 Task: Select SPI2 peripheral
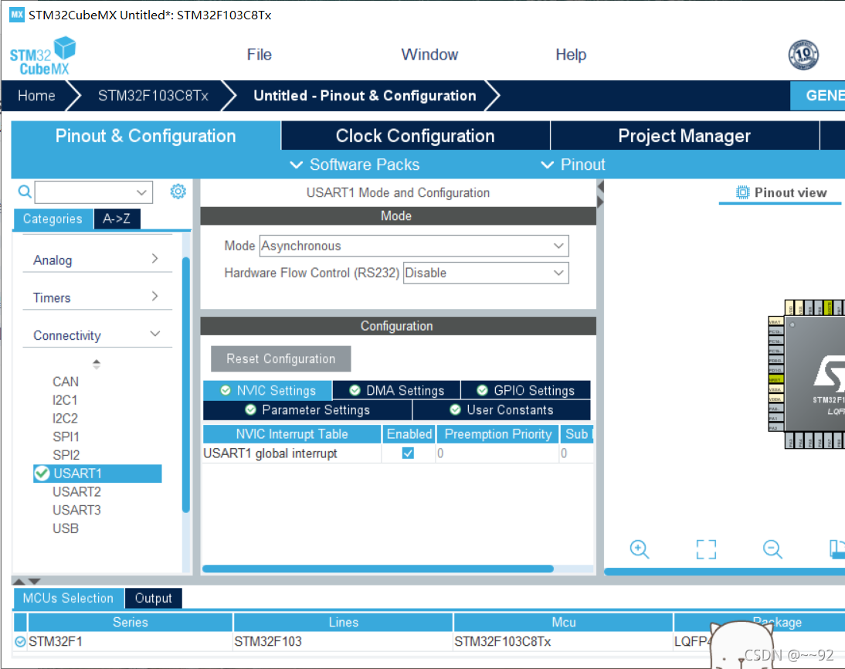pyautogui.click(x=66, y=455)
